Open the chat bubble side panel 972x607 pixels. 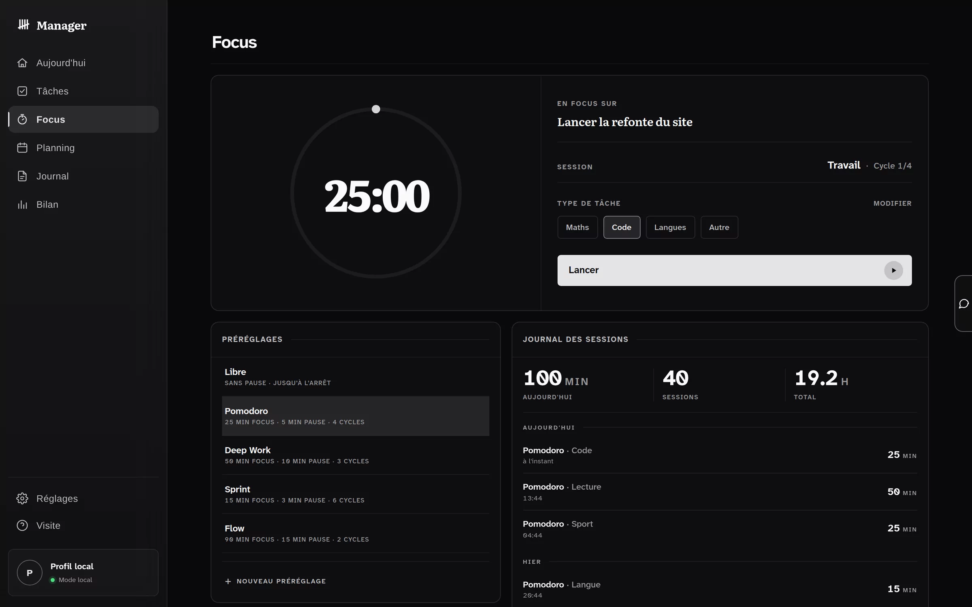pyautogui.click(x=964, y=303)
